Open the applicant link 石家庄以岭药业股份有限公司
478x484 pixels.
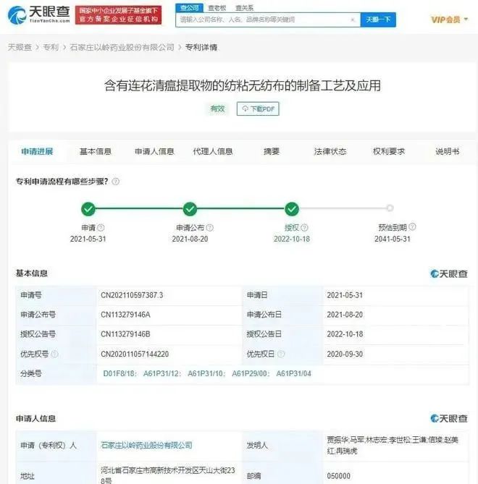tap(146, 445)
